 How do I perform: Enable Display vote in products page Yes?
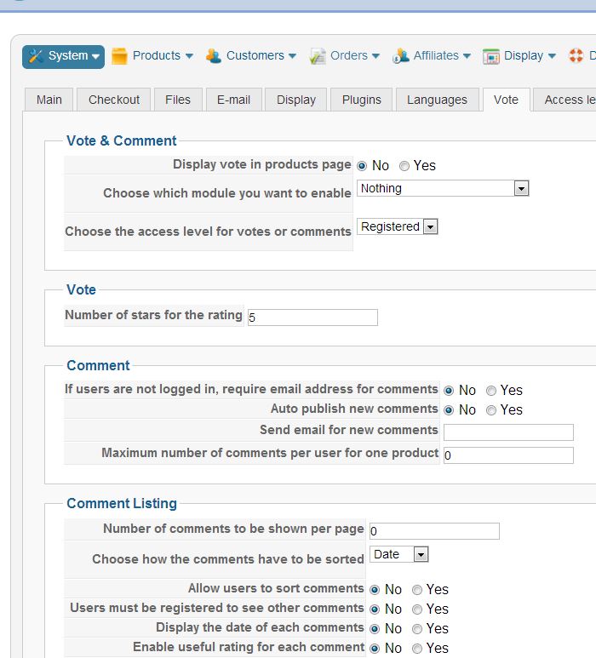[x=404, y=166]
